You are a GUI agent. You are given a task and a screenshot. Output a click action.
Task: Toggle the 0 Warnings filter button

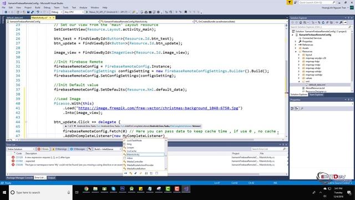click(59, 149)
